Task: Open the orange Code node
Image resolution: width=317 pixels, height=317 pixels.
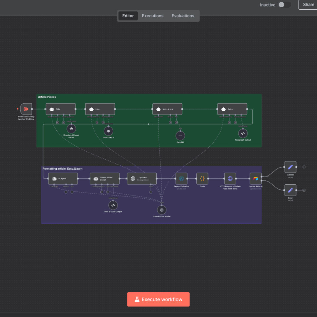Action: click(x=202, y=178)
